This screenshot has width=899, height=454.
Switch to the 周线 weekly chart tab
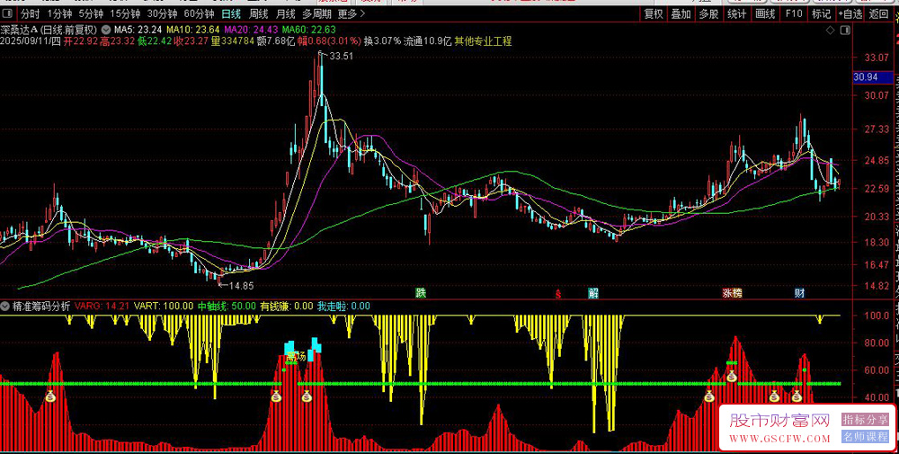pyautogui.click(x=259, y=13)
